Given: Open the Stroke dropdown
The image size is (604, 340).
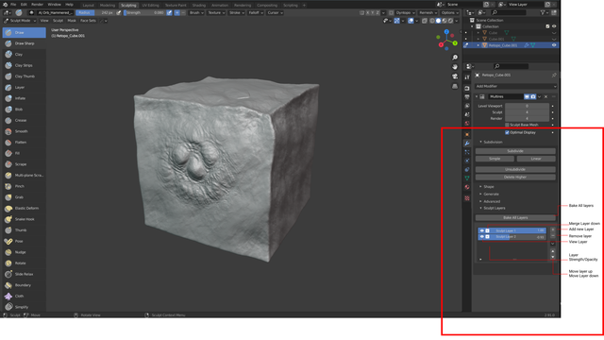Looking at the screenshot, I should click(237, 12).
